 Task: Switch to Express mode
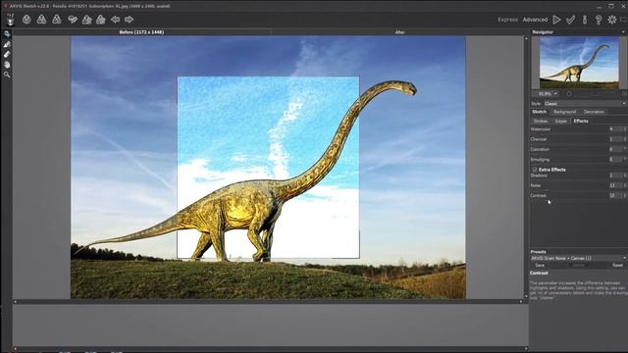pyautogui.click(x=508, y=20)
